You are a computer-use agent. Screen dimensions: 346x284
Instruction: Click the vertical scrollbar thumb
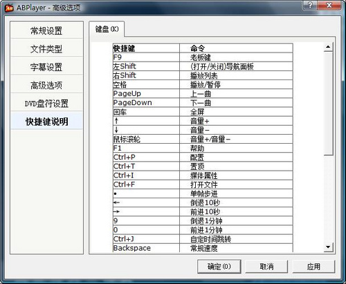coord(328,104)
